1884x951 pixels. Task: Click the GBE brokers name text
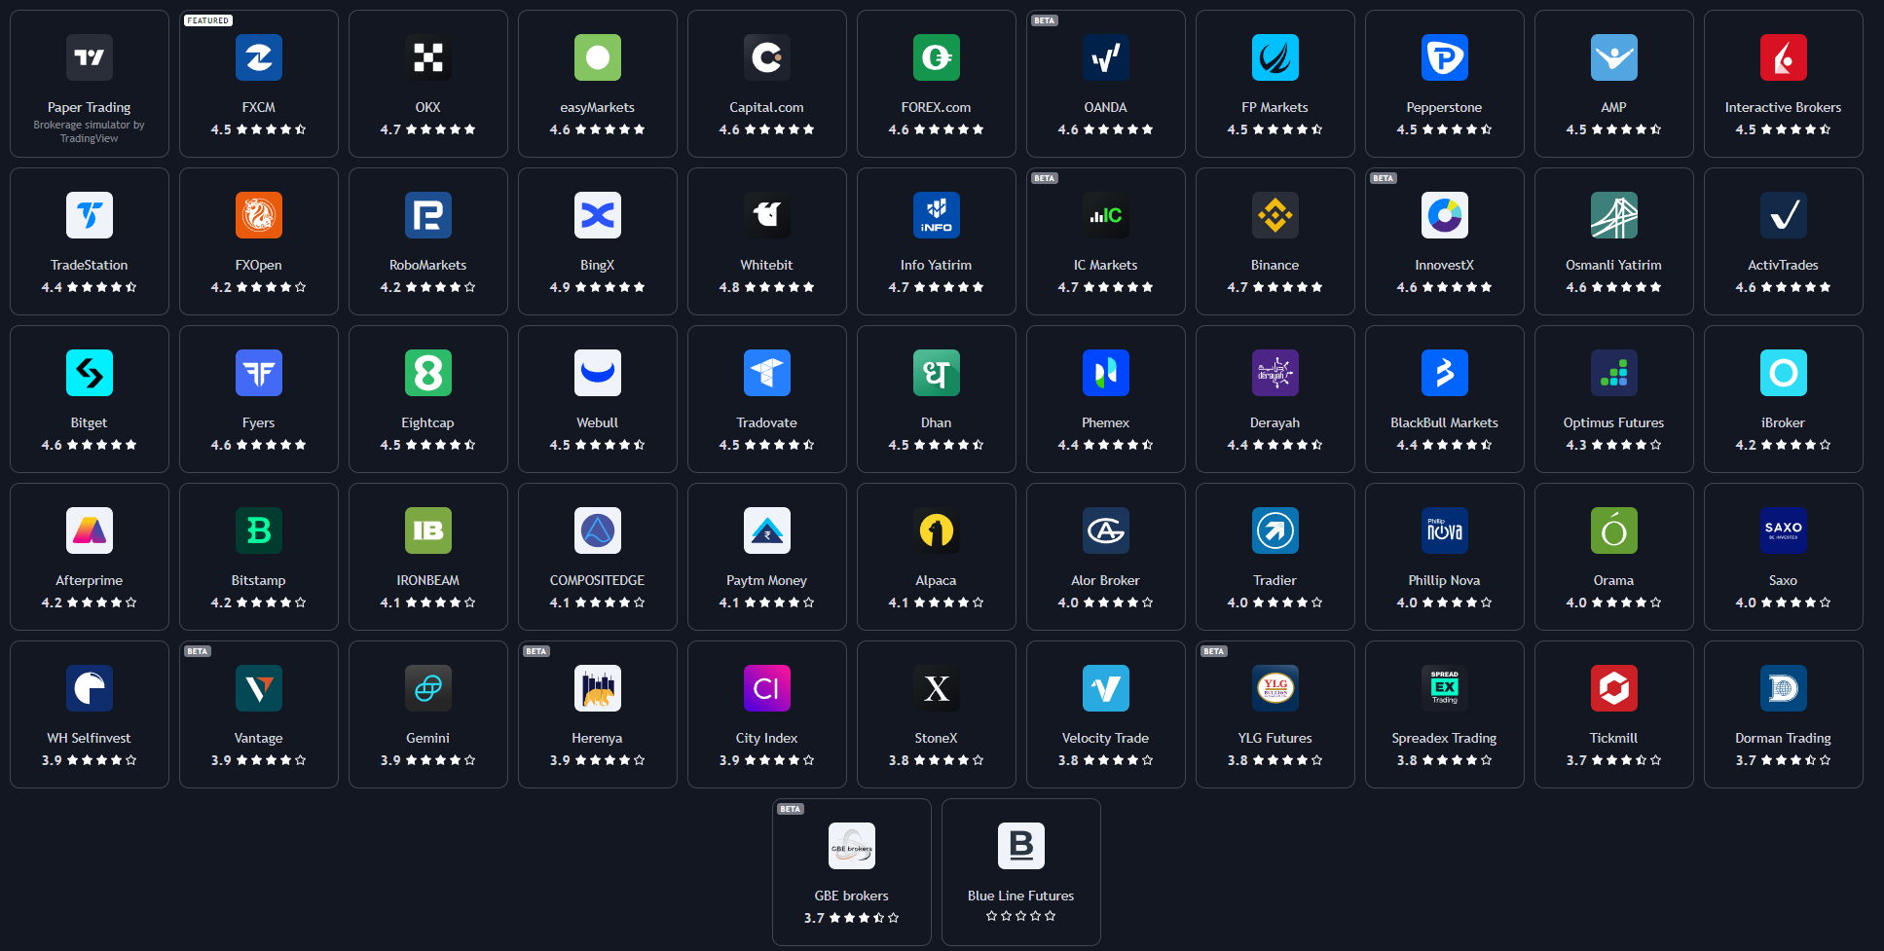(852, 896)
